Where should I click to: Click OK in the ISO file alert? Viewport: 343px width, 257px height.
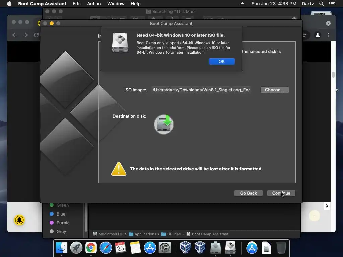pos(222,62)
